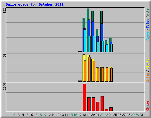Click day 18 on the x-axis
This screenshot has height=118, width=151.
(84, 115)
